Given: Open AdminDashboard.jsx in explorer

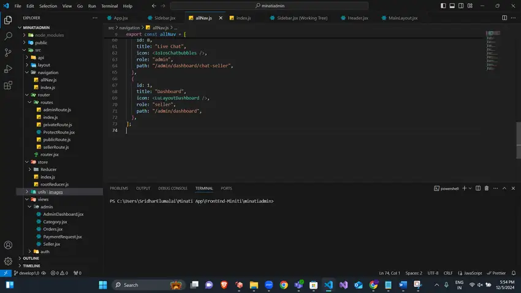Looking at the screenshot, I should (x=63, y=215).
